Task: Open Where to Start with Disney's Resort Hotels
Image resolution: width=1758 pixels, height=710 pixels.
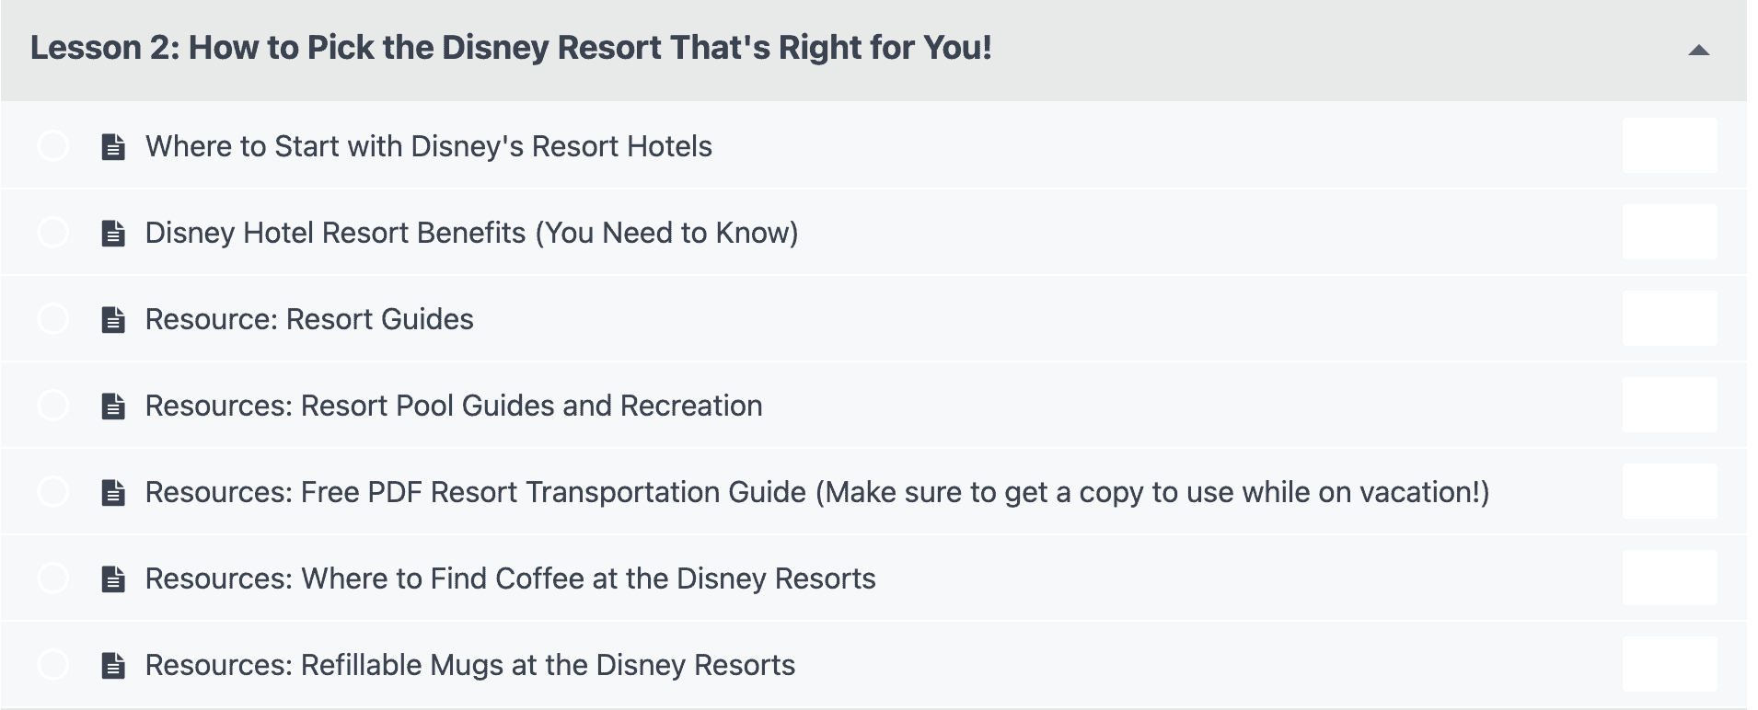Action: (x=429, y=146)
